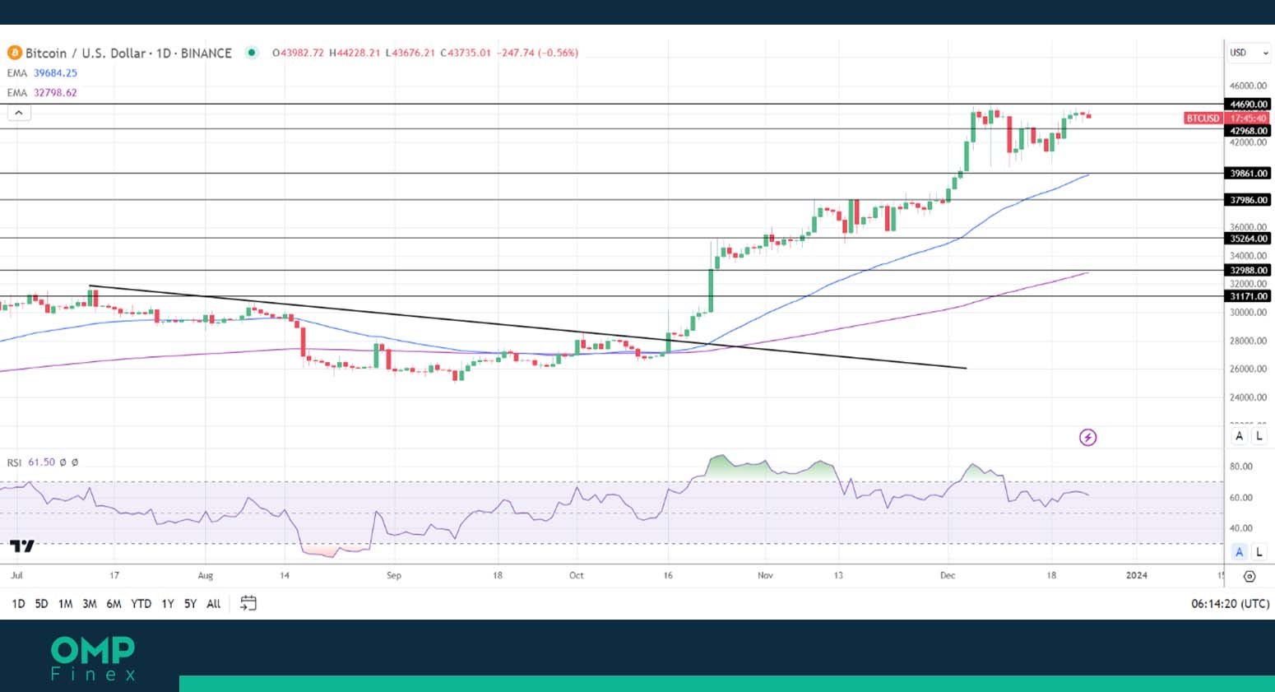Image resolution: width=1275 pixels, height=692 pixels.
Task: Click the 39861.00 price level label
Action: (x=1248, y=174)
